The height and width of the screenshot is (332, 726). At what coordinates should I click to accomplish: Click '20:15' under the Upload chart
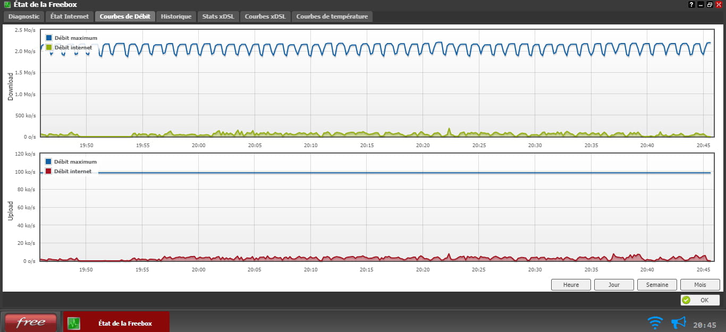[367, 269]
